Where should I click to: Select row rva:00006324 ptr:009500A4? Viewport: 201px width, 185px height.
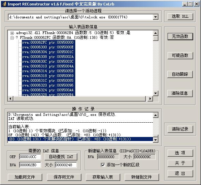pos(48,90)
